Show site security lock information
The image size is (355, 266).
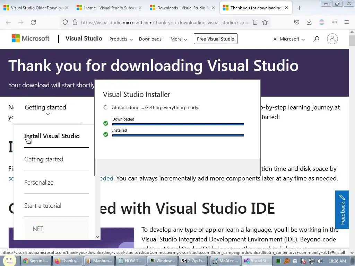coord(75,22)
